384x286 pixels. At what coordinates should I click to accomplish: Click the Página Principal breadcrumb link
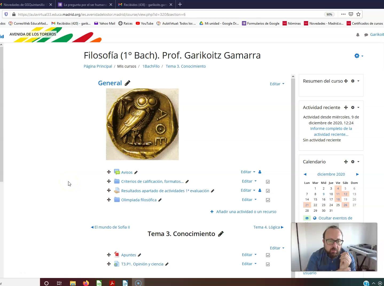pyautogui.click(x=98, y=66)
